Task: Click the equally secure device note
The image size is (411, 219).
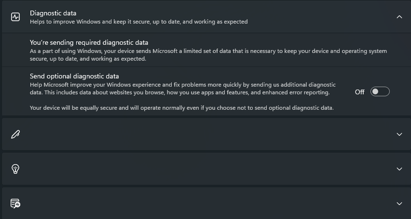Action: tap(182, 108)
